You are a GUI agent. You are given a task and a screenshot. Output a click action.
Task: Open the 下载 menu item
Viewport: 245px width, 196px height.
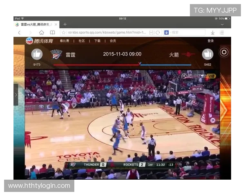coord(97,41)
